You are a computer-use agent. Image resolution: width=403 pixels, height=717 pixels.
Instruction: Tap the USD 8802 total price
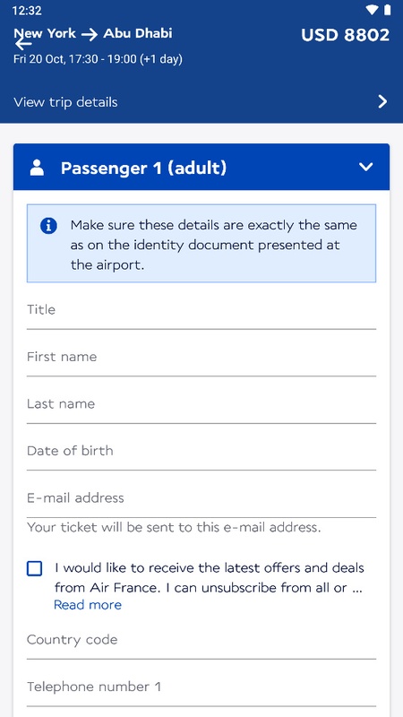[346, 35]
